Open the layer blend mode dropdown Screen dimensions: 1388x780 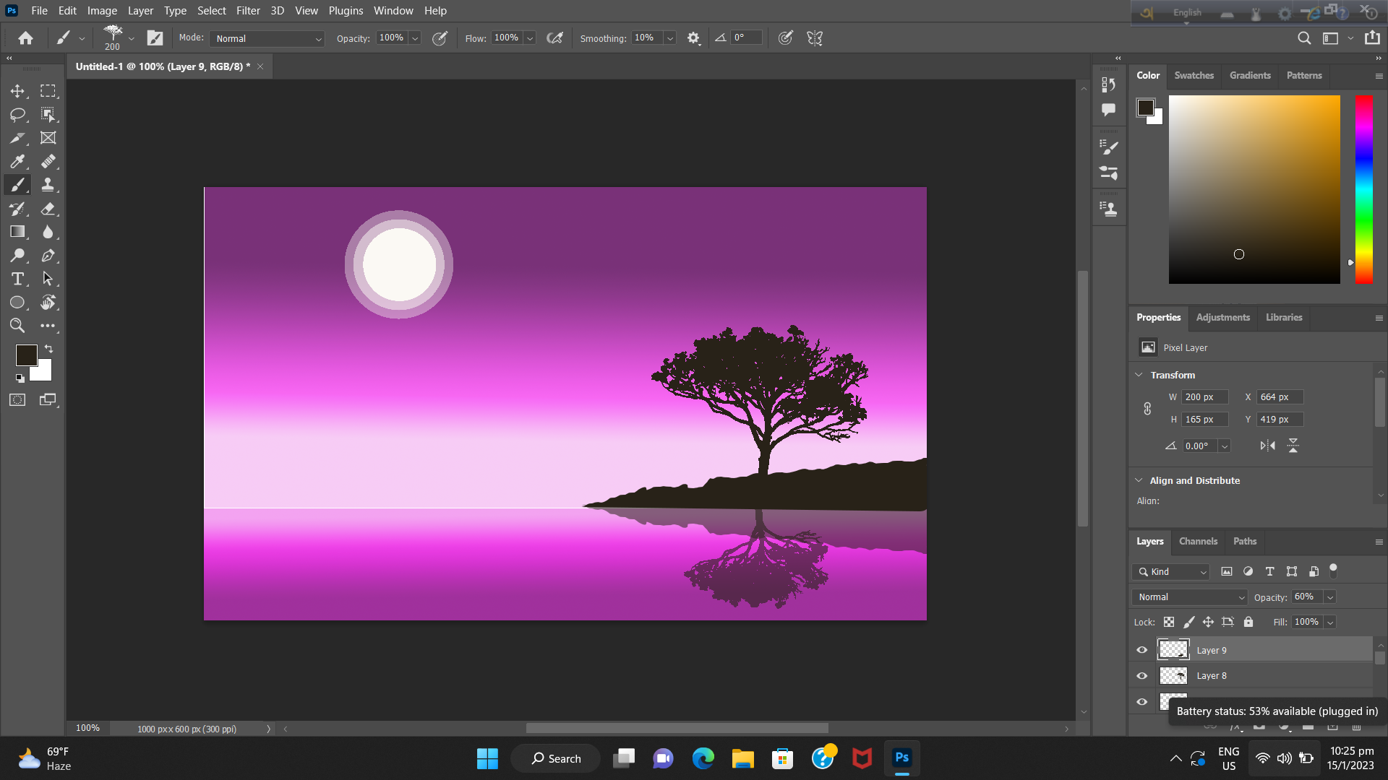coord(1189,597)
